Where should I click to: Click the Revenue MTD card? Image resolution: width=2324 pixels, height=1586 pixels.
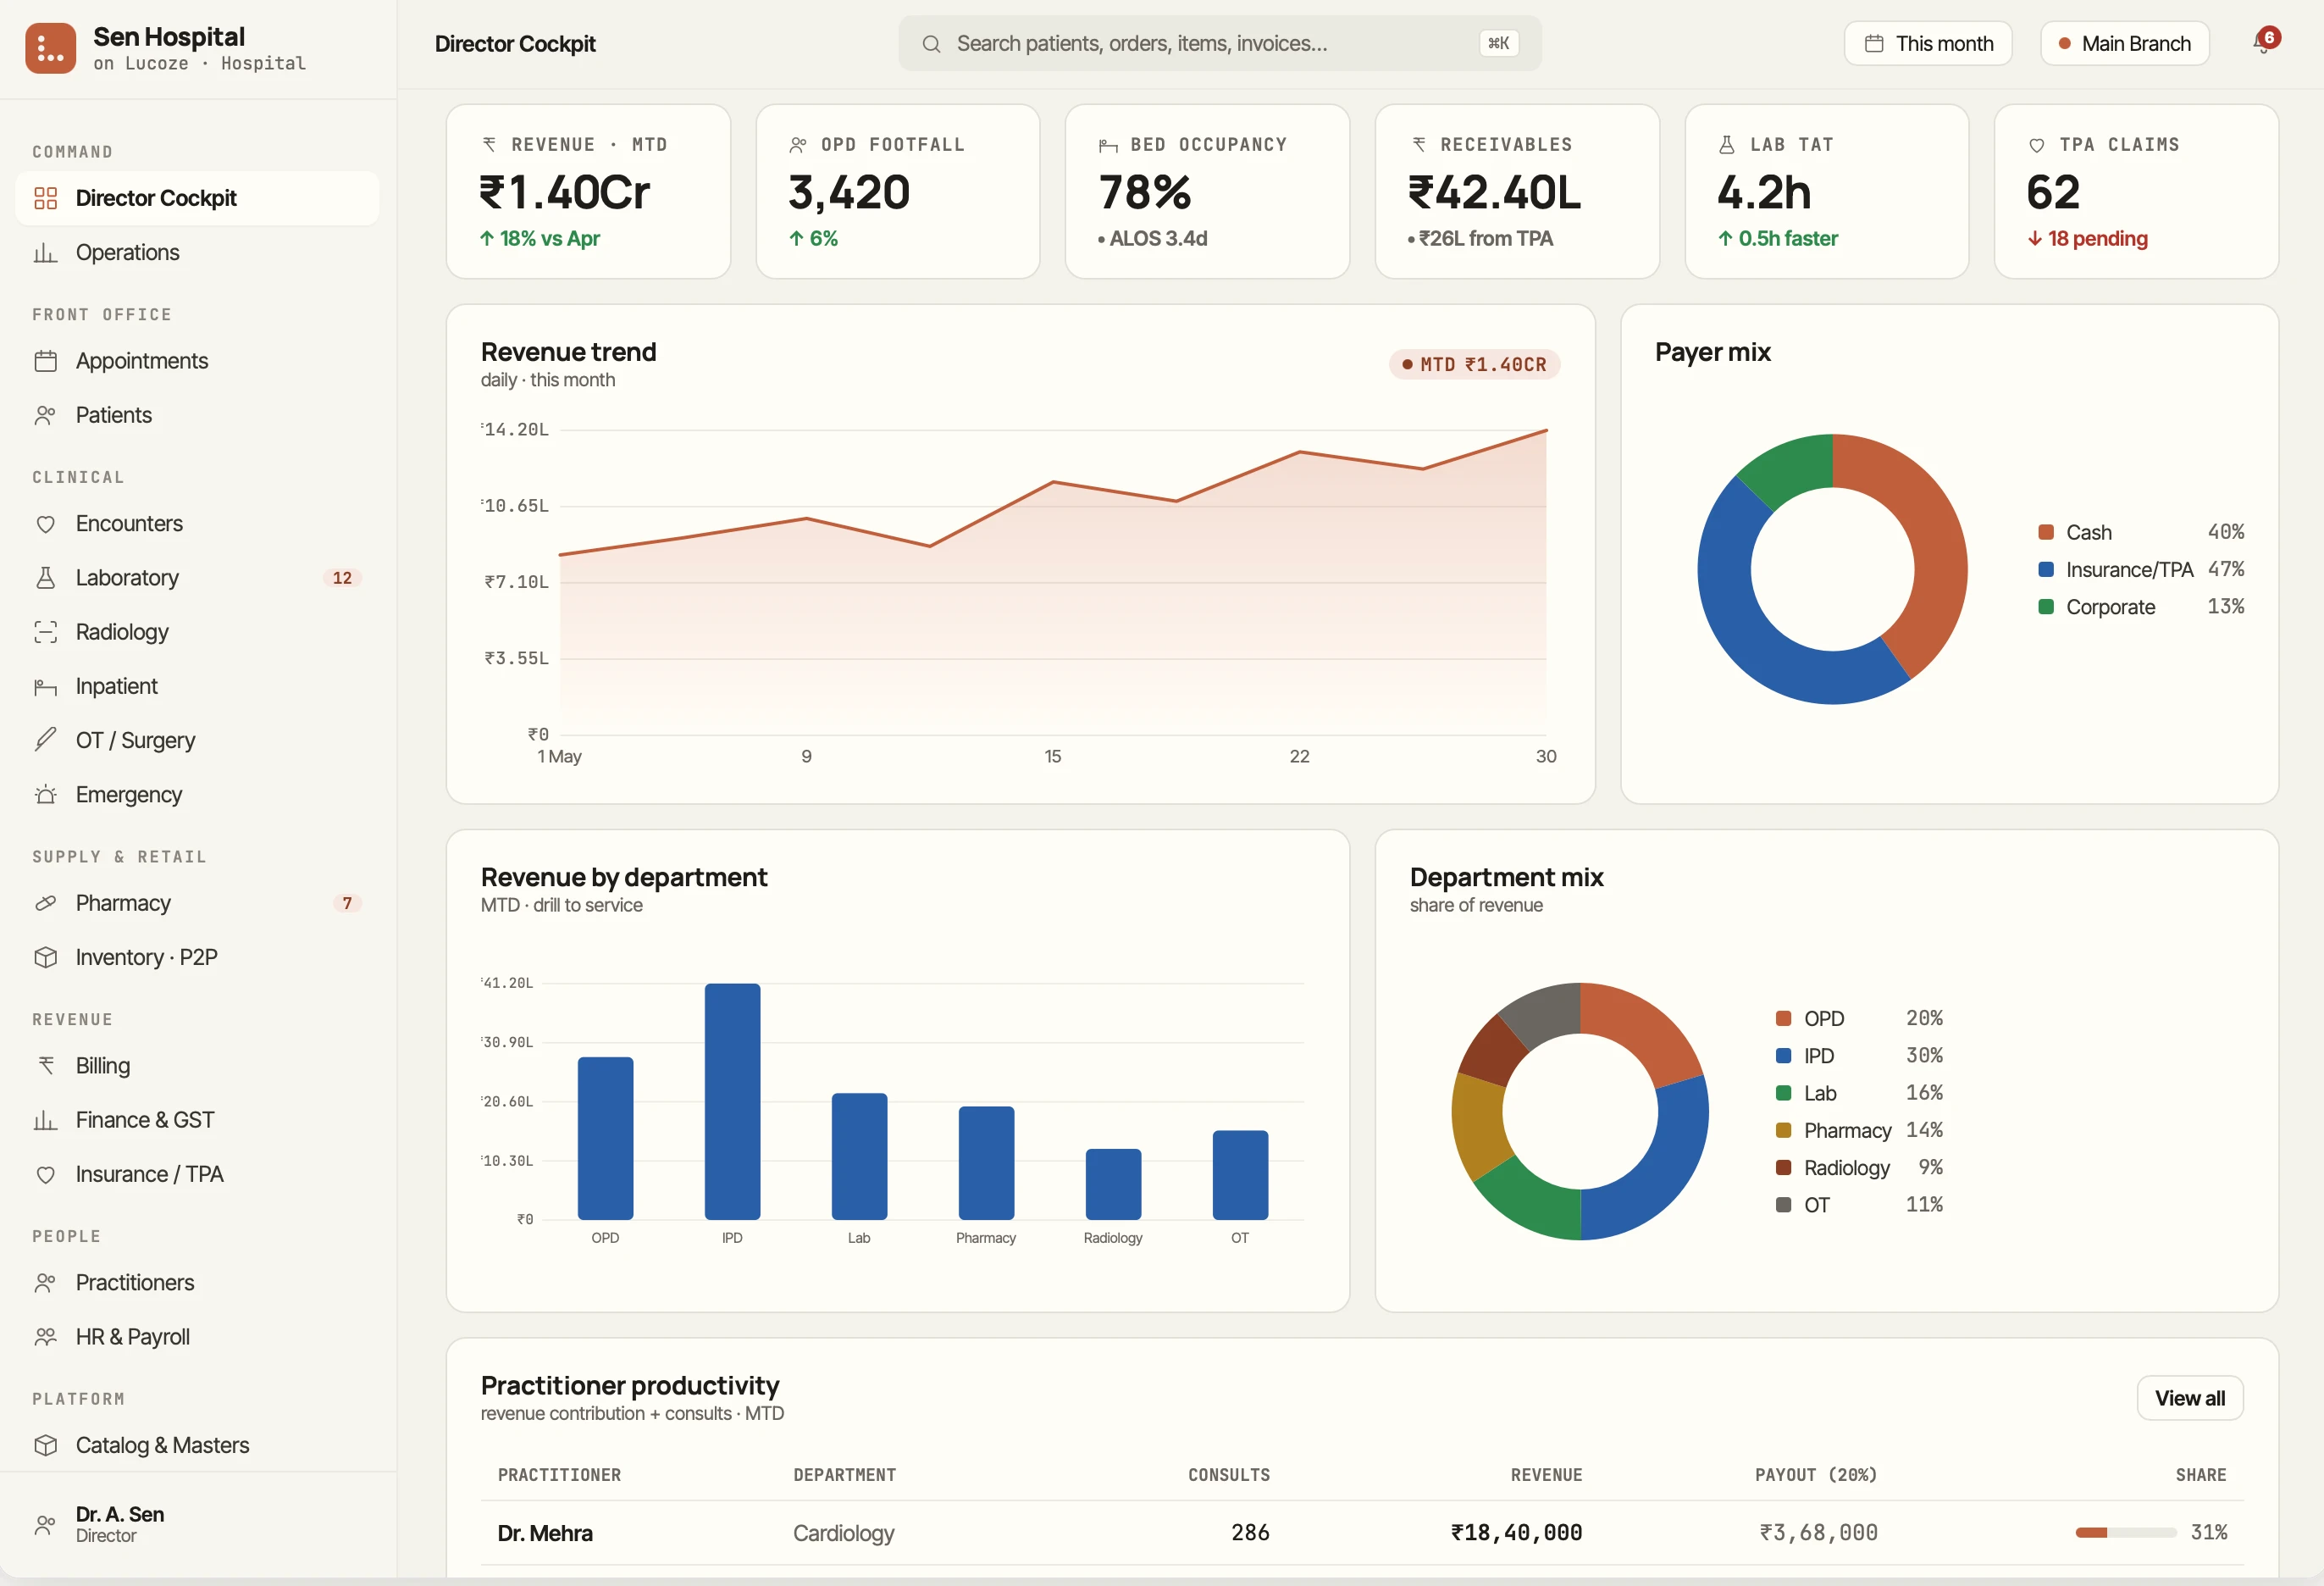pos(588,191)
